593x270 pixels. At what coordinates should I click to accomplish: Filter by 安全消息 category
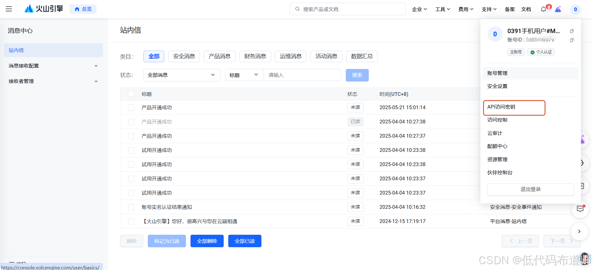(184, 56)
